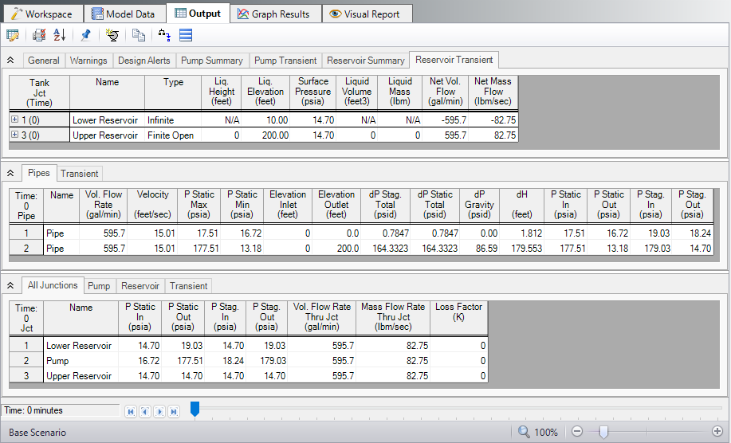This screenshot has width=731, height=443.
Task: Click the blue horizontal lines layout icon
Action: click(186, 35)
